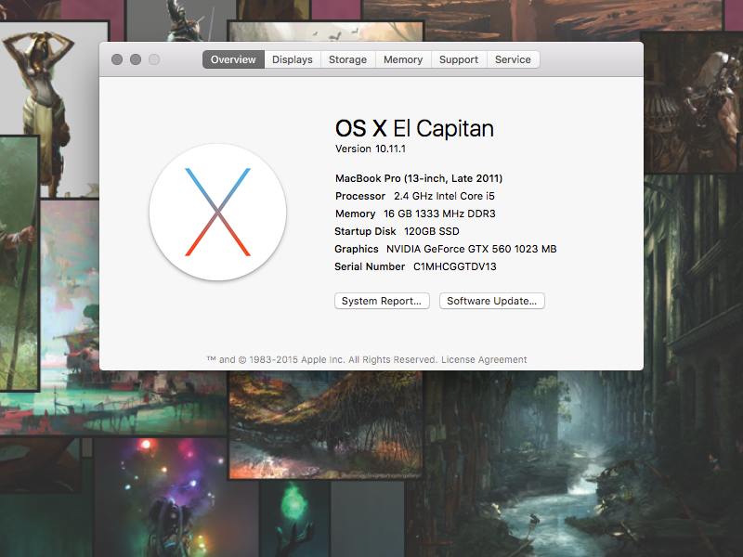This screenshot has height=557, width=743.
Task: Open the Service tab
Action: point(514,59)
